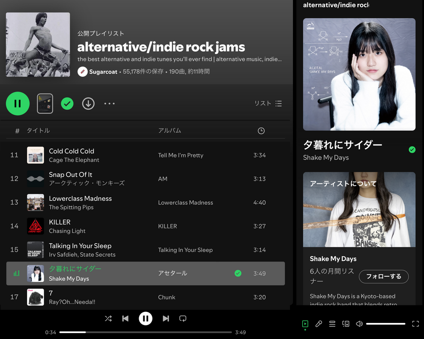
Task: Open the Chasing Light artist link
Action: point(67,231)
